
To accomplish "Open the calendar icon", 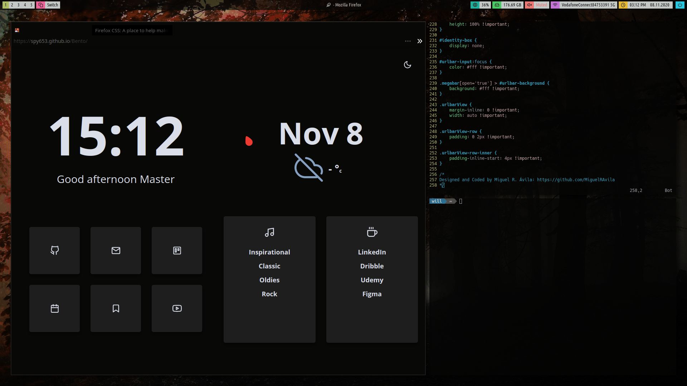I will (x=54, y=308).
